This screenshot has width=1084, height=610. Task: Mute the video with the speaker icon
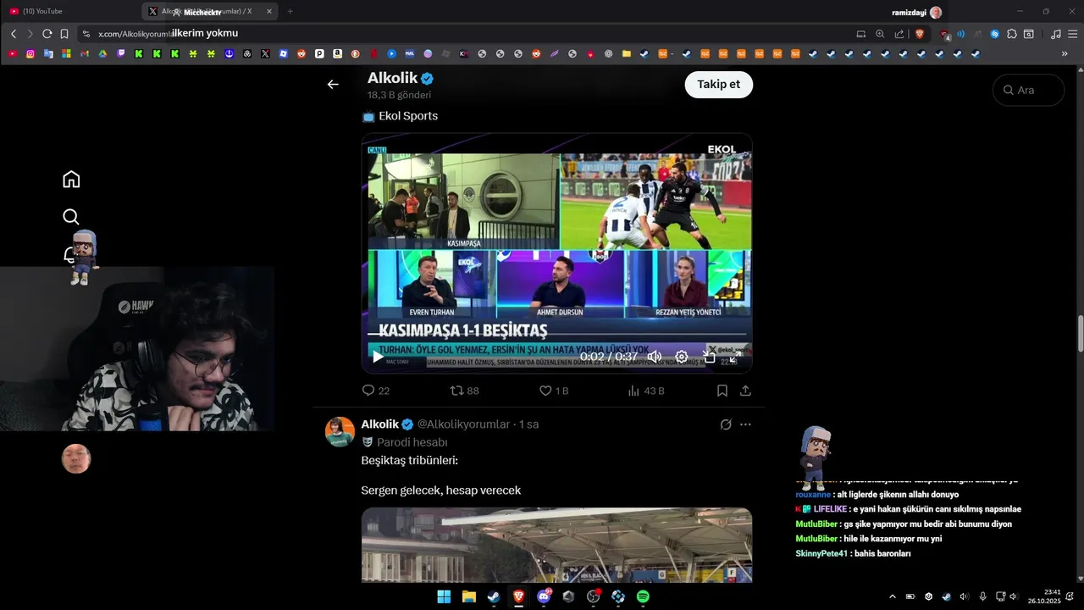[x=655, y=357]
